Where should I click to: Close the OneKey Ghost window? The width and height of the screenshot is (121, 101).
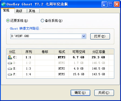pos(117,4)
